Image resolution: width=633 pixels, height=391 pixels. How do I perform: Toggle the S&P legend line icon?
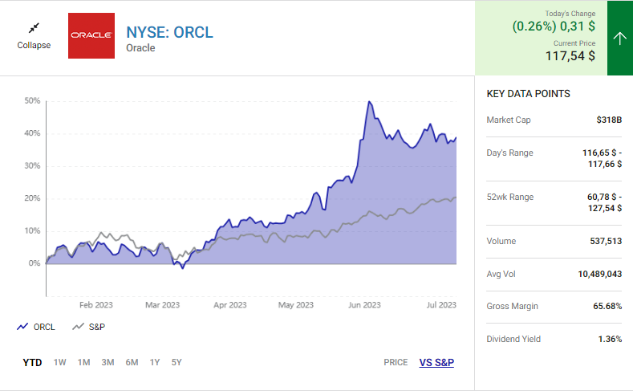[x=79, y=327]
